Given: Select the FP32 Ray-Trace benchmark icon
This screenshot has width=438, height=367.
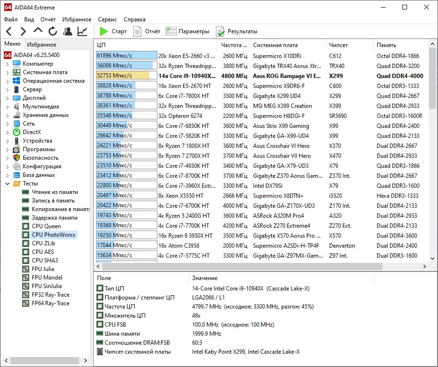Looking at the screenshot, I should [x=25, y=295].
